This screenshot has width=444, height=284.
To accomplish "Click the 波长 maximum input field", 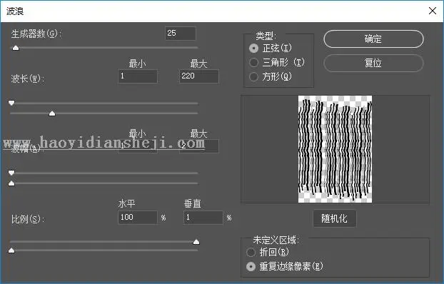I will pyautogui.click(x=199, y=76).
